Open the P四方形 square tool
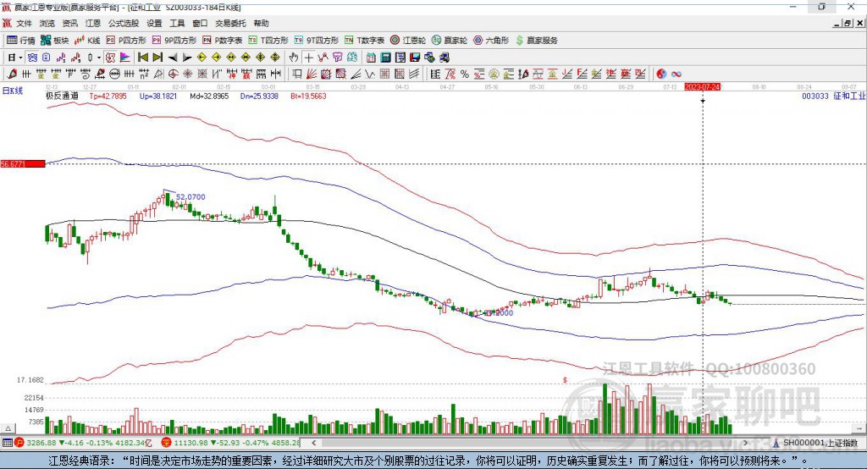This screenshot has width=867, height=469. point(126,41)
